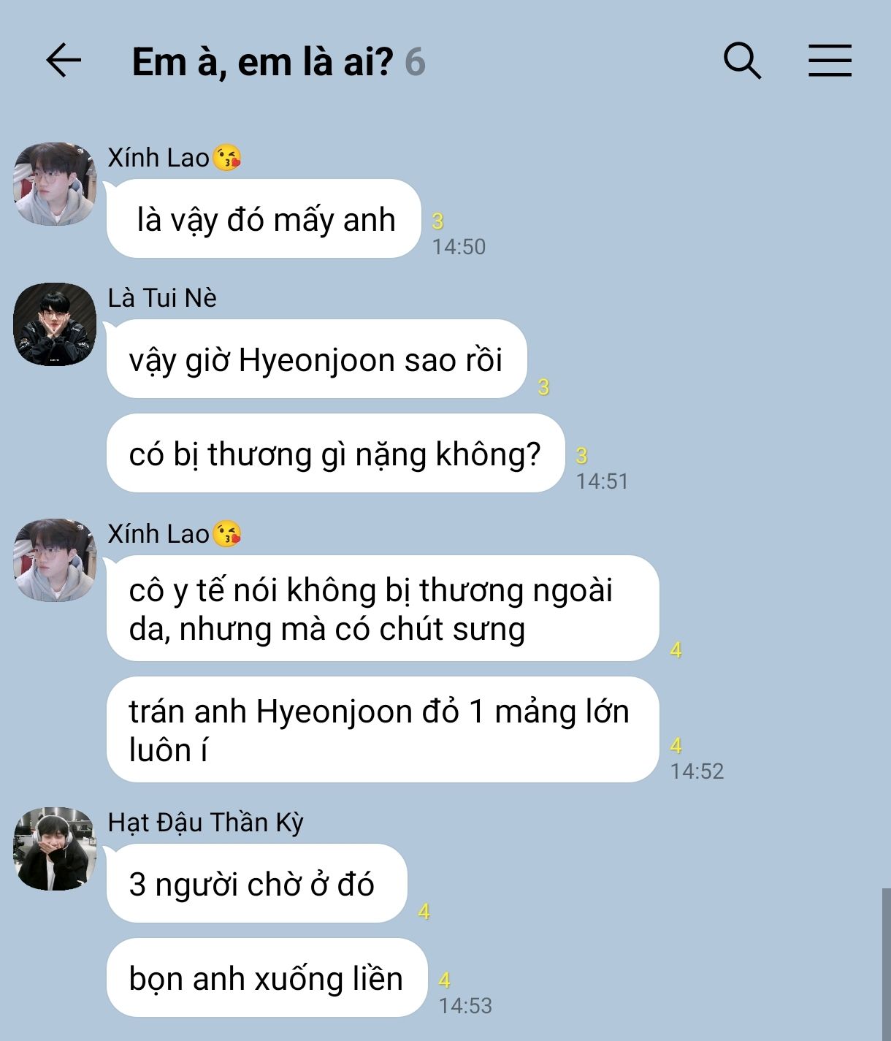Tap the first sender name 'Xính Lao'
The width and height of the screenshot is (891, 1041).
click(x=158, y=158)
